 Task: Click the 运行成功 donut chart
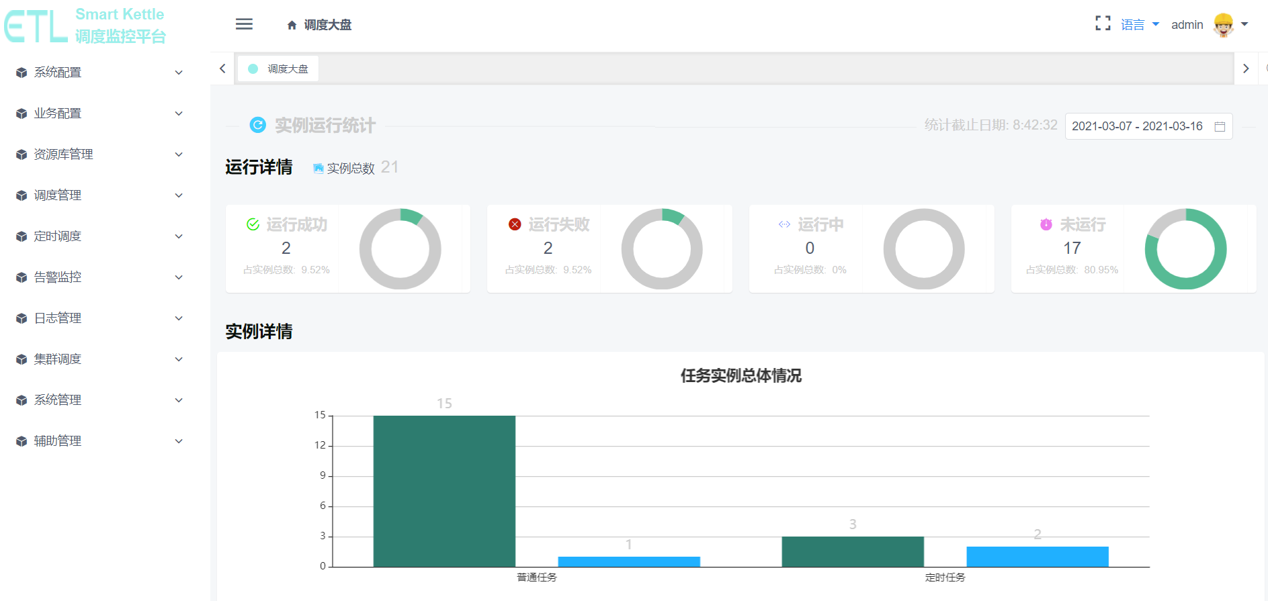[x=400, y=249]
